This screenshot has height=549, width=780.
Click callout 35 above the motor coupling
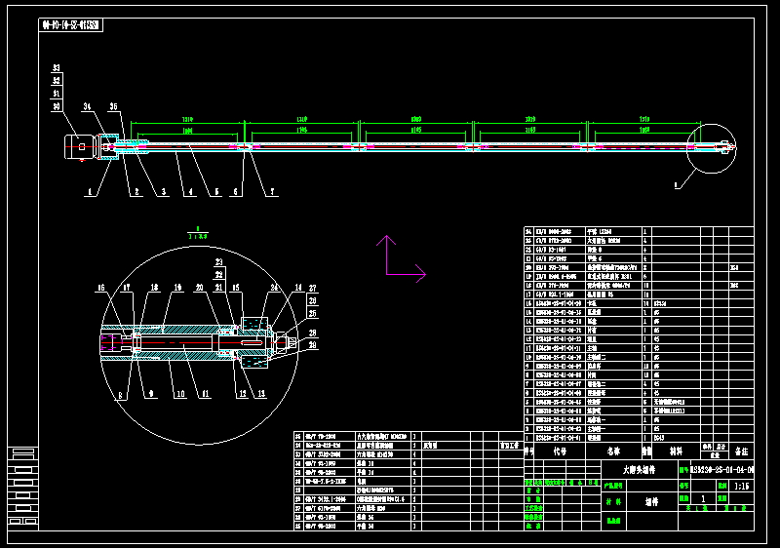114,106
